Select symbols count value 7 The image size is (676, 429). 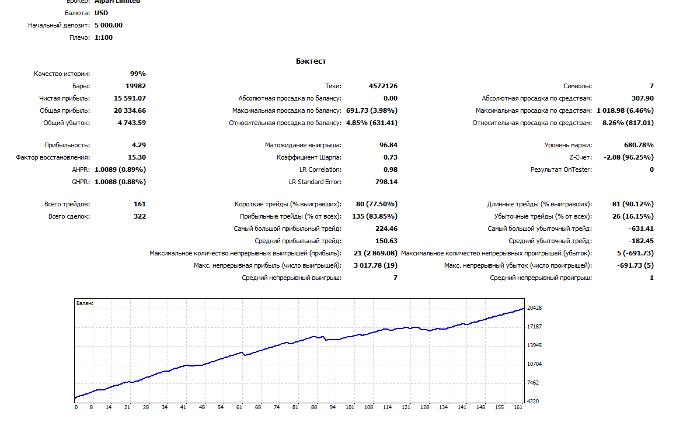coord(651,86)
